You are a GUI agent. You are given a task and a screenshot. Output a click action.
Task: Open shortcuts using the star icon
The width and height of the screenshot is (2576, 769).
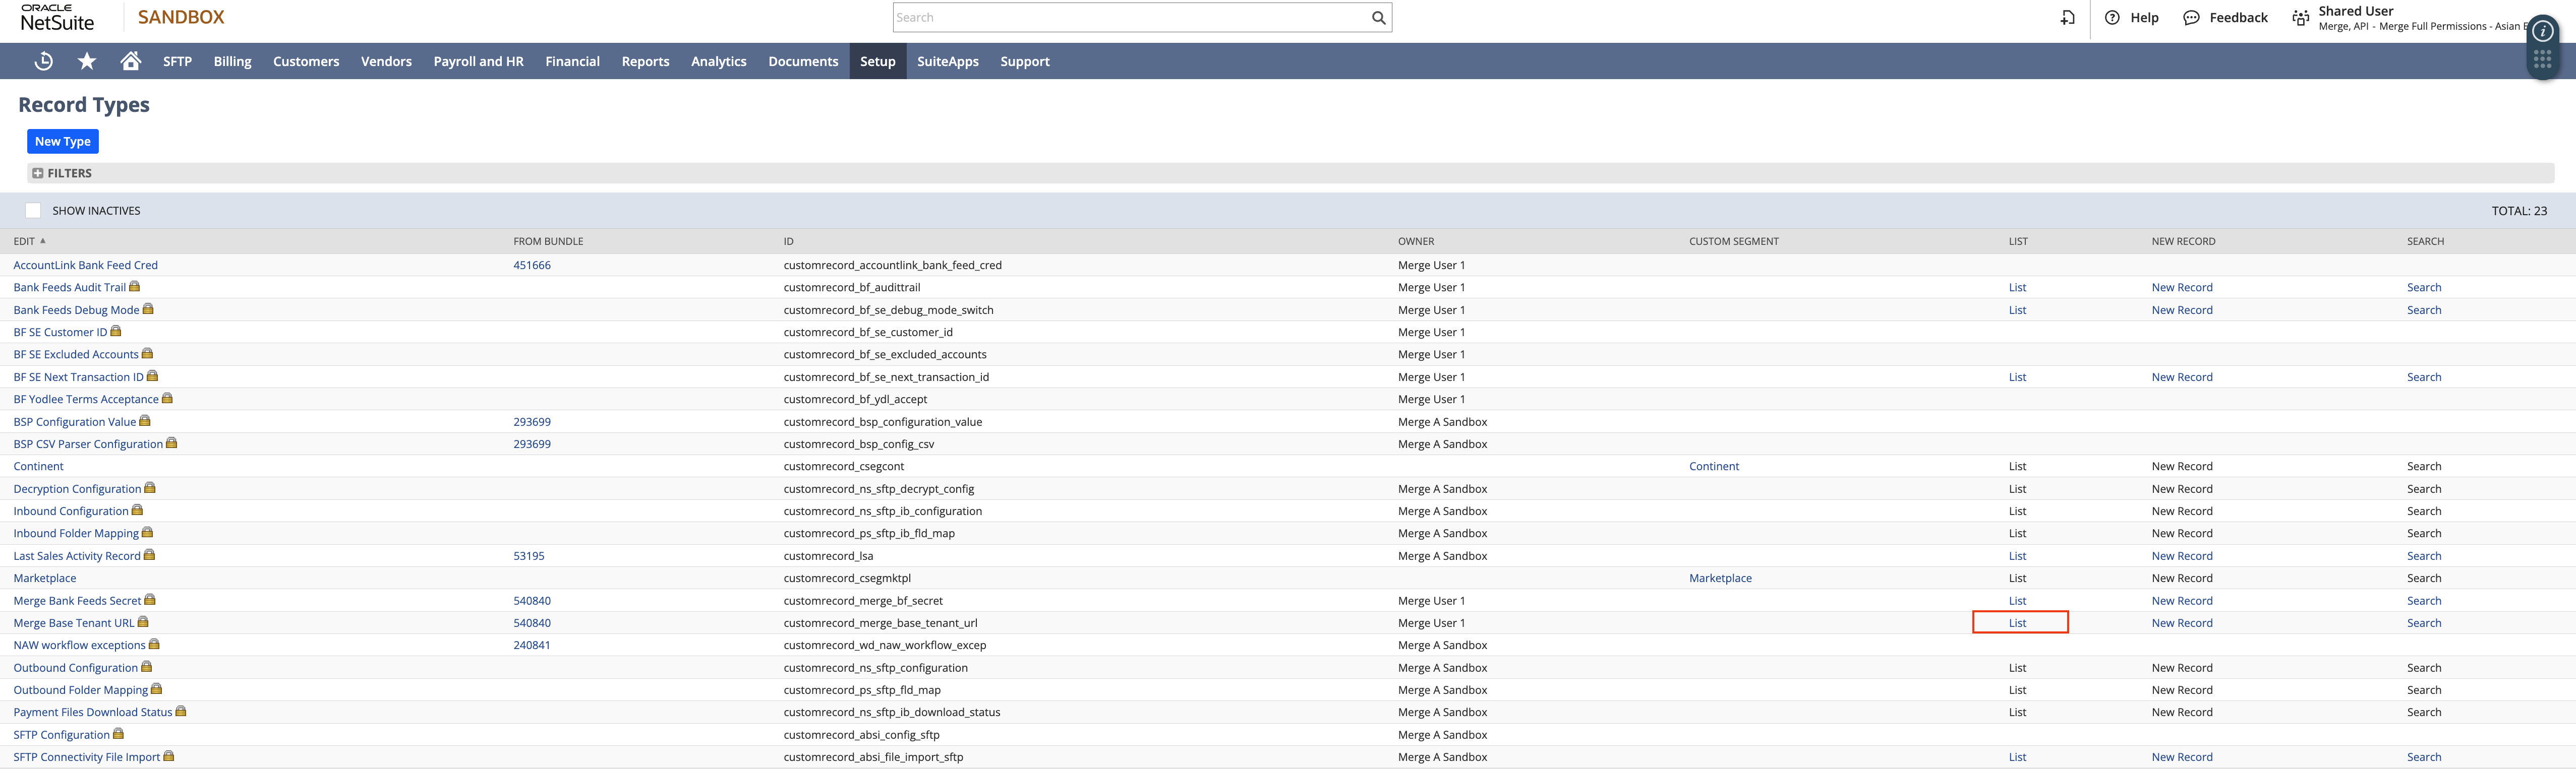coord(86,61)
